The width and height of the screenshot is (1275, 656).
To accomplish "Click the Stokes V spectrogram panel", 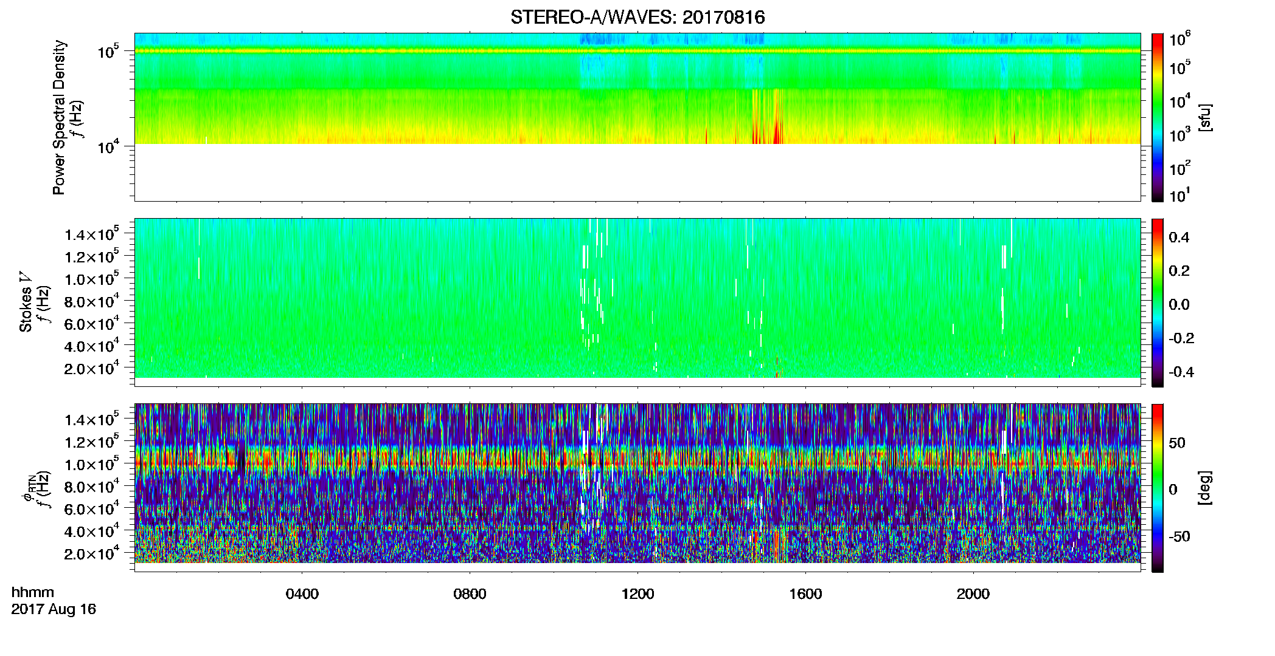I will [x=637, y=302].
